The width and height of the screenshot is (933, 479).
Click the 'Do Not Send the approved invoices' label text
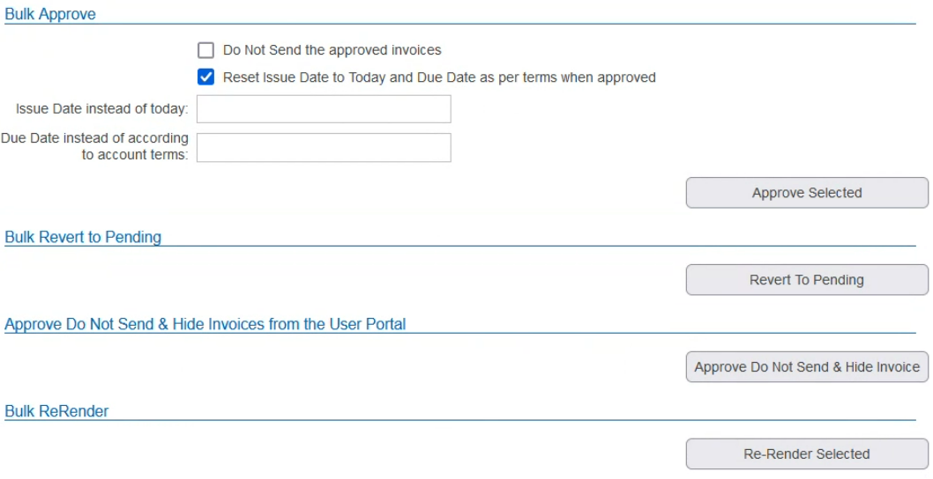332,50
